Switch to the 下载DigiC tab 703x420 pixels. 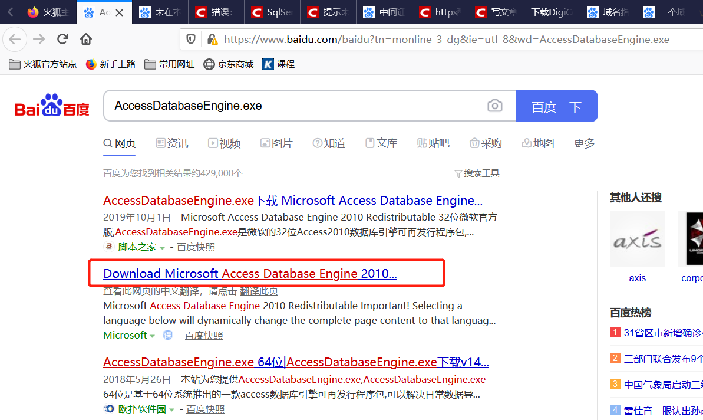(552, 12)
